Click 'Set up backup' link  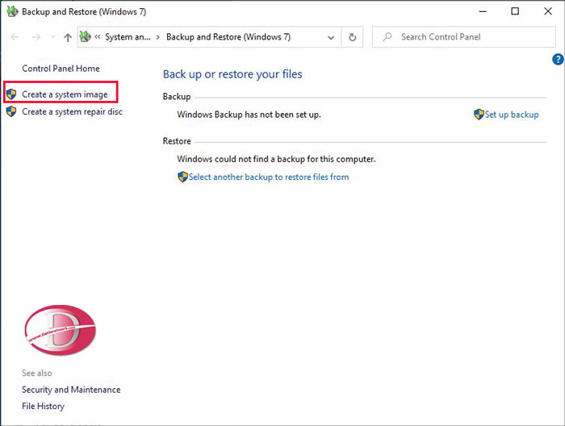tap(512, 115)
